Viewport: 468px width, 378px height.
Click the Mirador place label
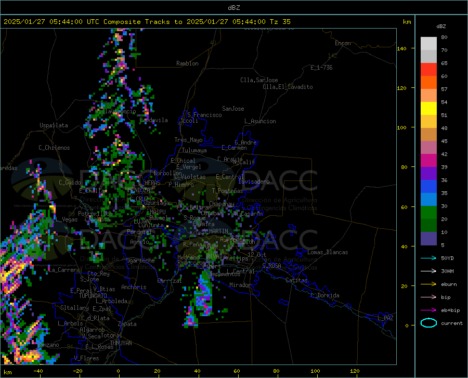click(x=240, y=285)
